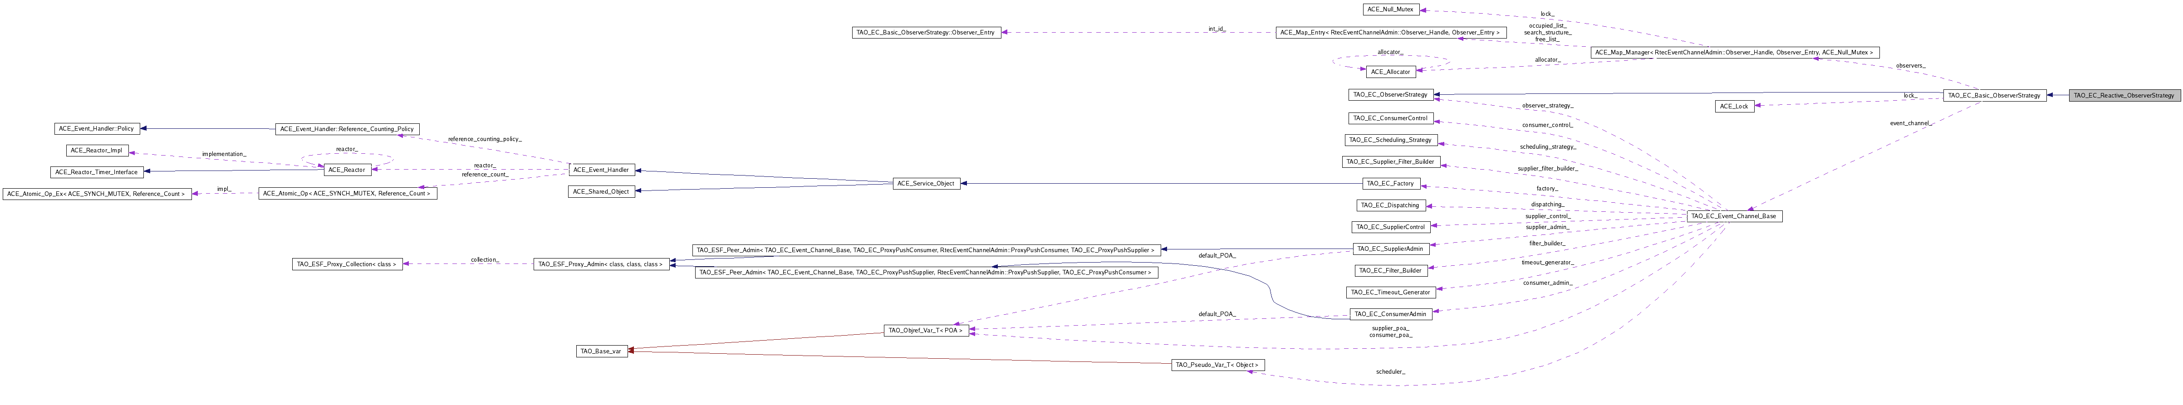Open the TAO_Base_var node

[x=602, y=351]
